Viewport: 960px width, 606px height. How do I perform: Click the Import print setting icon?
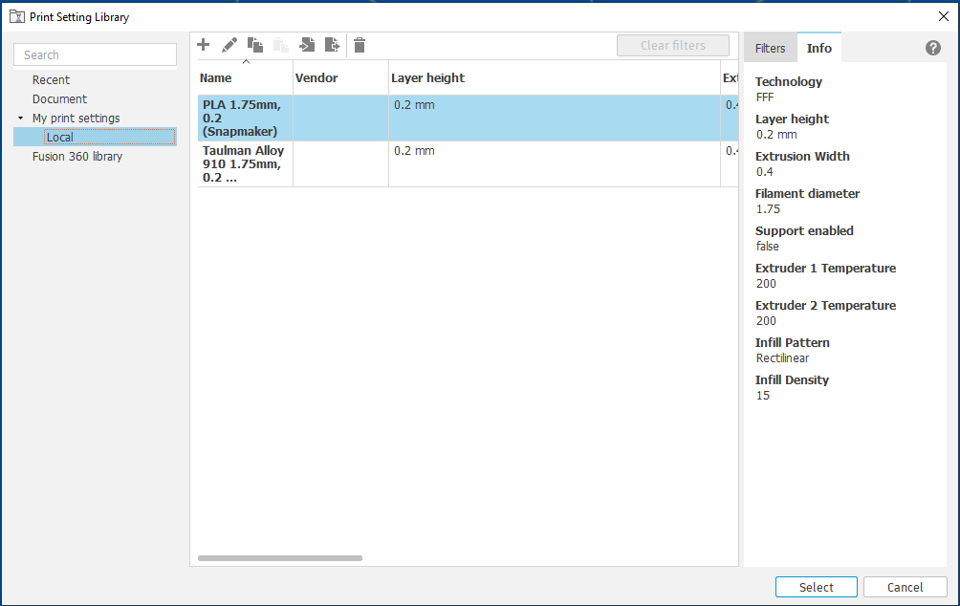click(307, 45)
